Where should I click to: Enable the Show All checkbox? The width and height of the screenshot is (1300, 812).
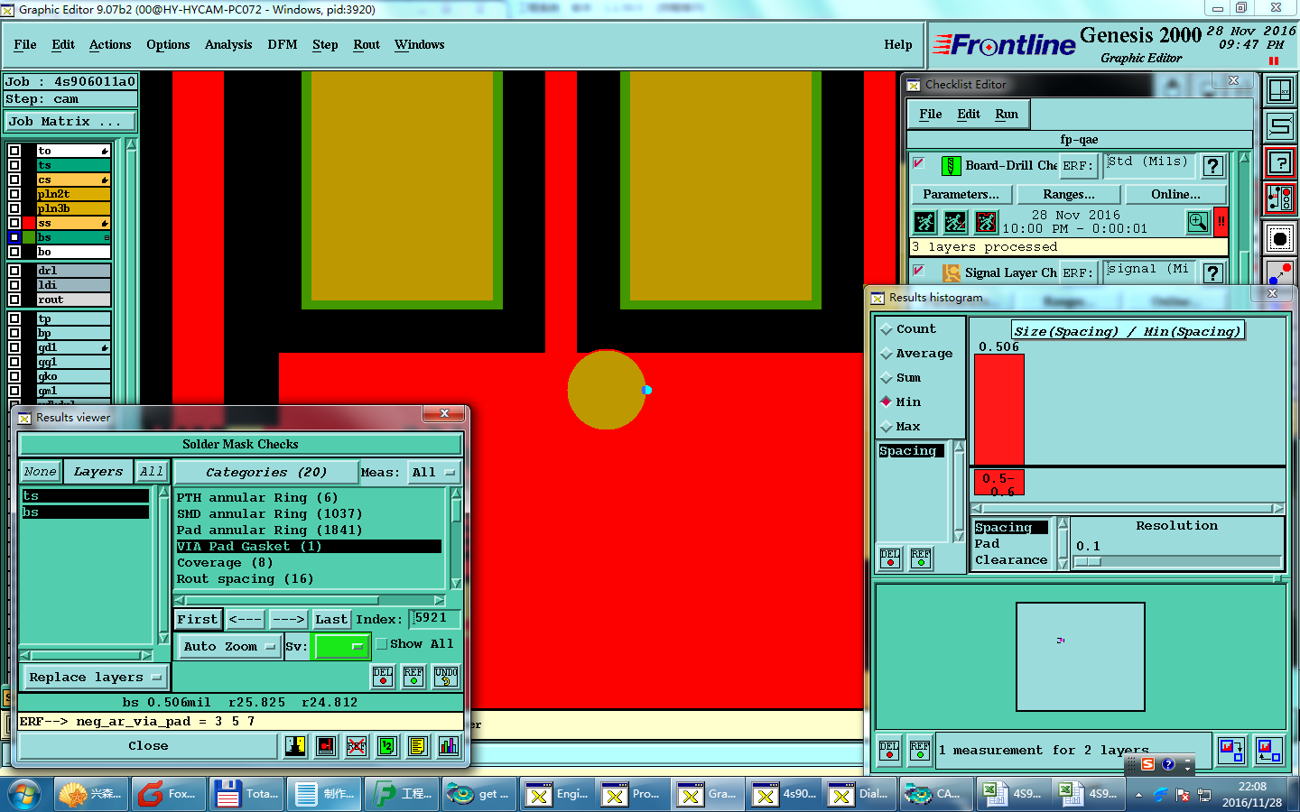click(x=382, y=644)
